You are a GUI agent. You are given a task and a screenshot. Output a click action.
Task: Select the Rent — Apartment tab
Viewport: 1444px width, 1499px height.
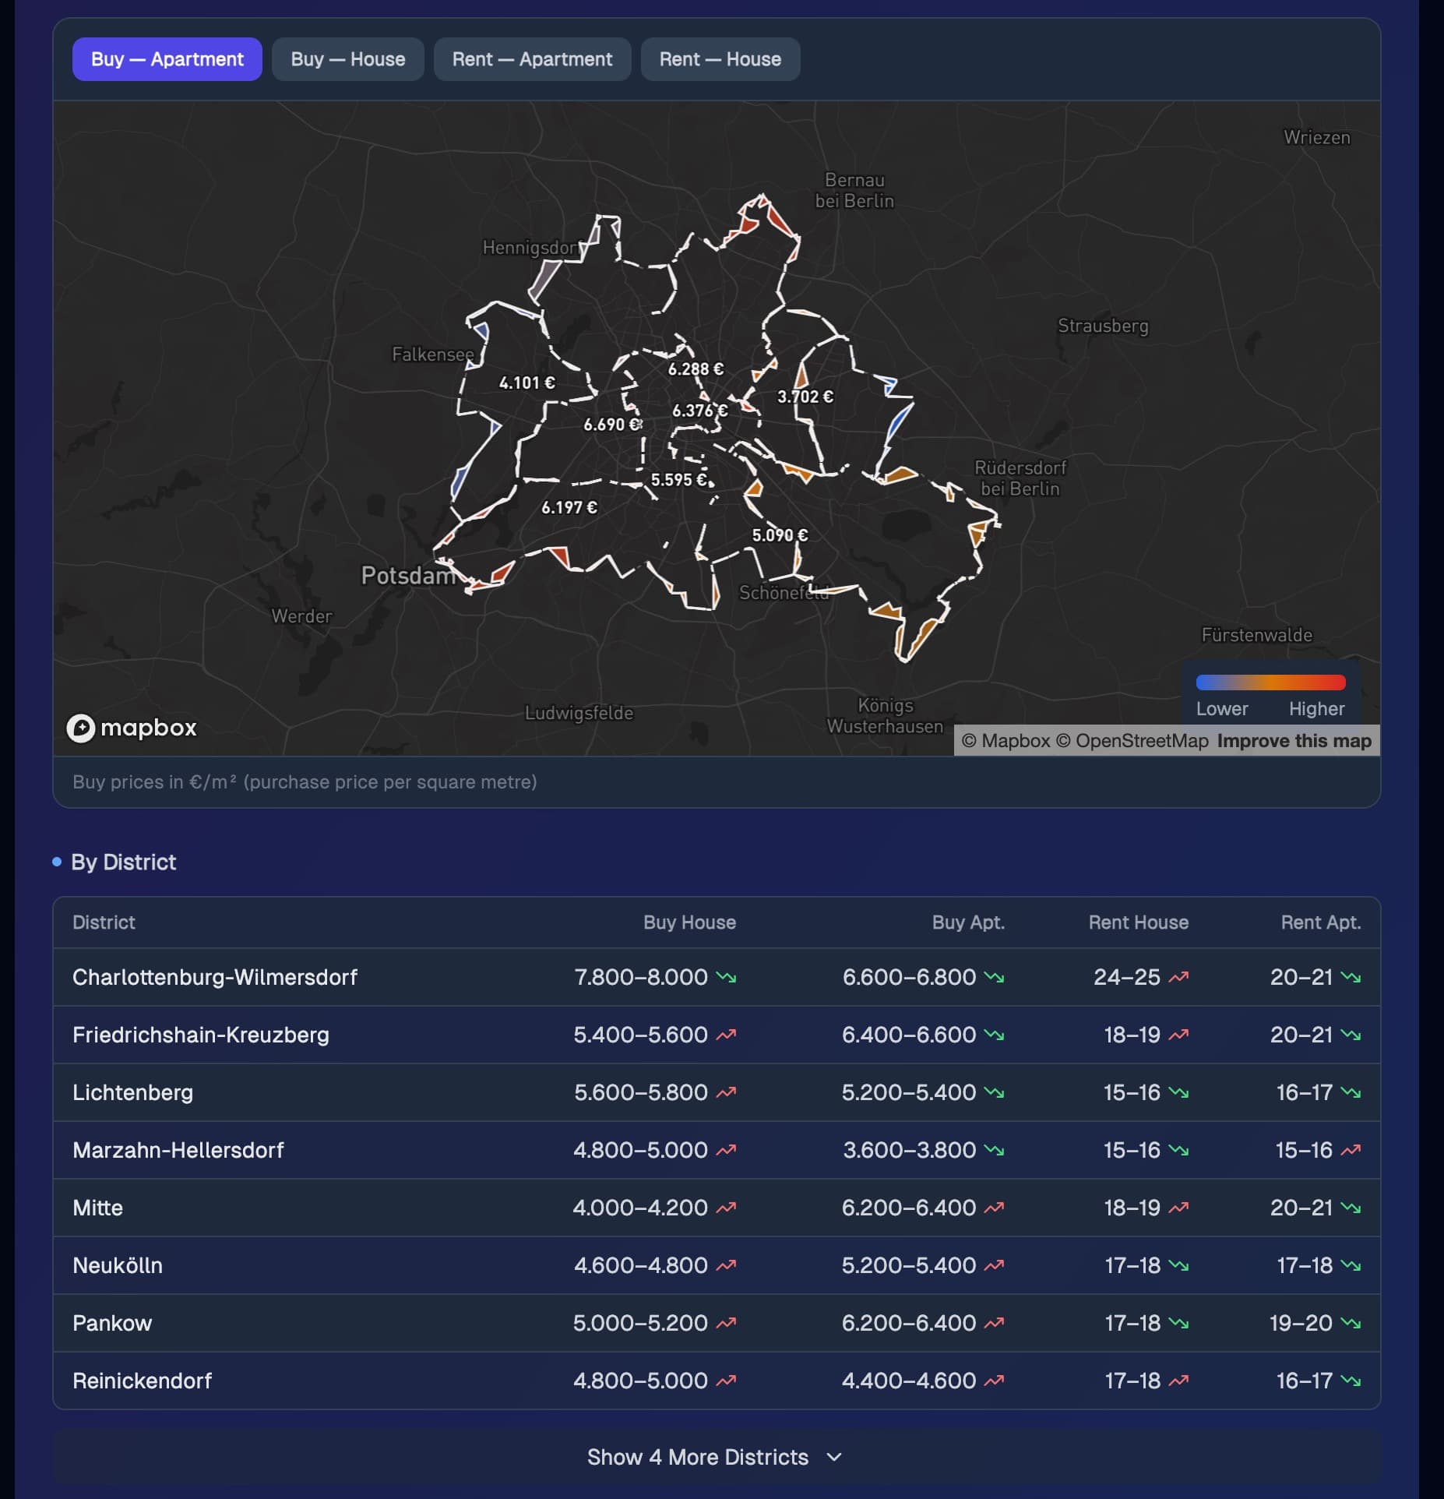click(x=532, y=59)
